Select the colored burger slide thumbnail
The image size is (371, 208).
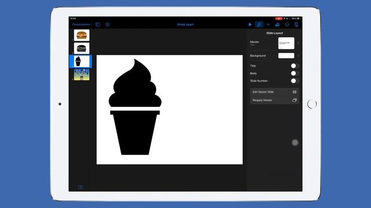tap(82, 35)
